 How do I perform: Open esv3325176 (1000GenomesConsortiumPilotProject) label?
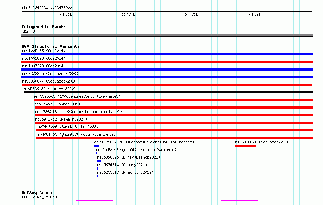(144, 142)
